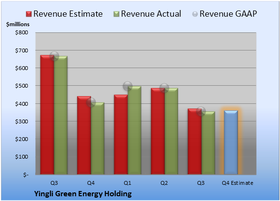This screenshot has height=201, width=280.
Task: Click the 'Yingli Green Energy Holding' title
Action: 83,194
